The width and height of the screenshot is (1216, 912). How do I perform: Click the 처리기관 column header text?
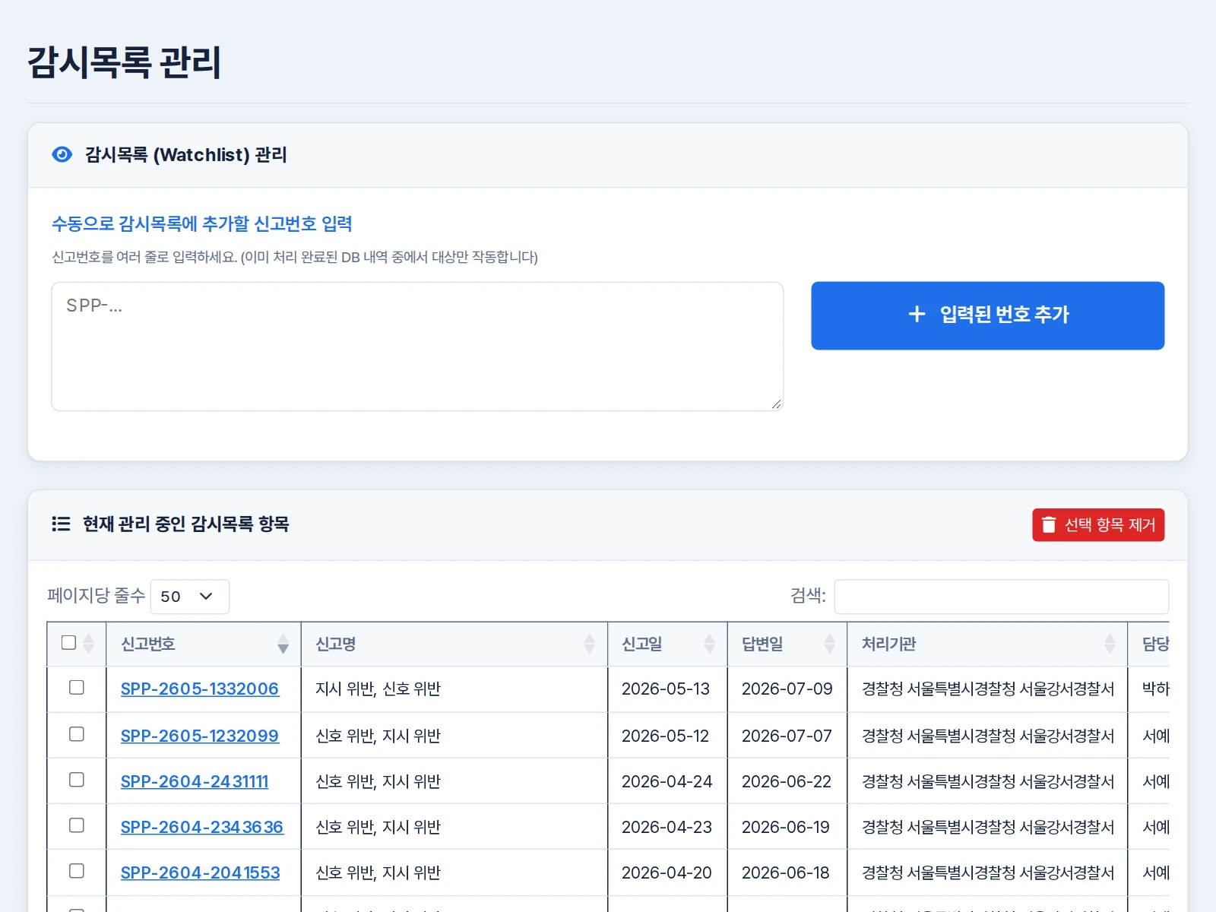click(888, 644)
